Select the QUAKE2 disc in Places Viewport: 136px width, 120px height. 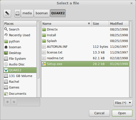(20, 70)
